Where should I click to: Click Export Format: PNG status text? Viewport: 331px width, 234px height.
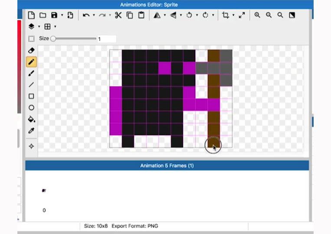point(135,226)
